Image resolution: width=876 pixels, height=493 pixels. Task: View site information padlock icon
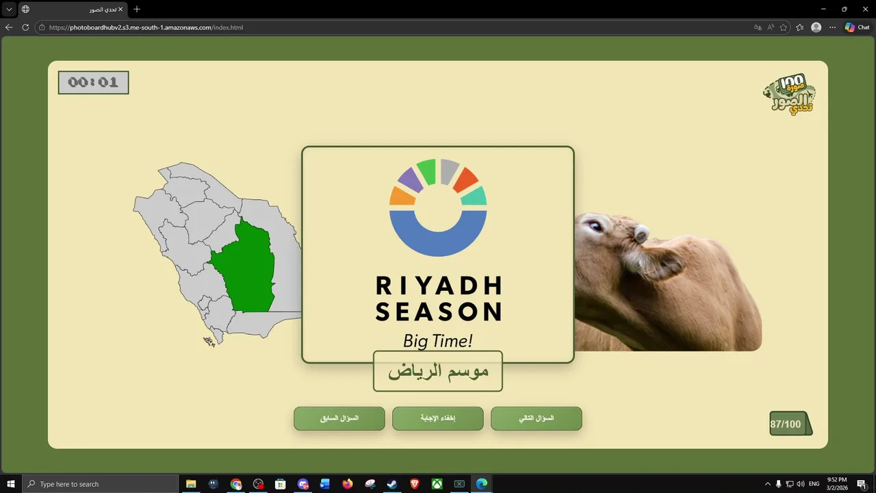[42, 27]
